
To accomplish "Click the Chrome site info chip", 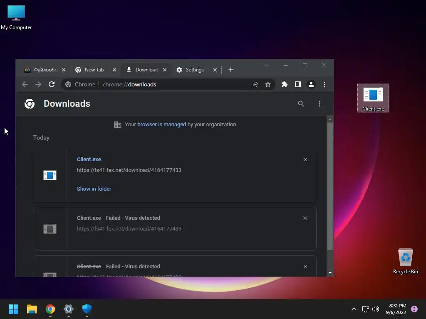I will (x=80, y=85).
